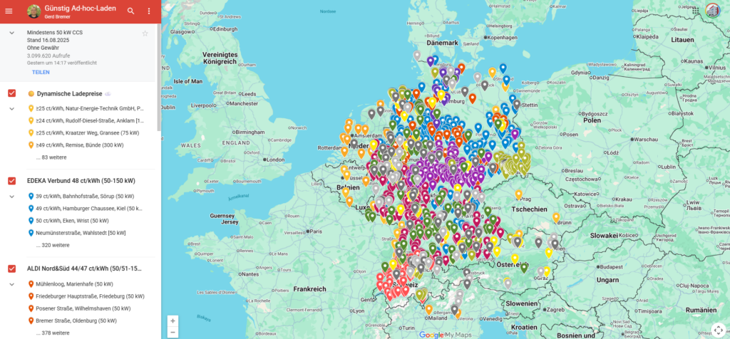Open search in the map header
Viewport: 730px width, 339px height.
131,11
